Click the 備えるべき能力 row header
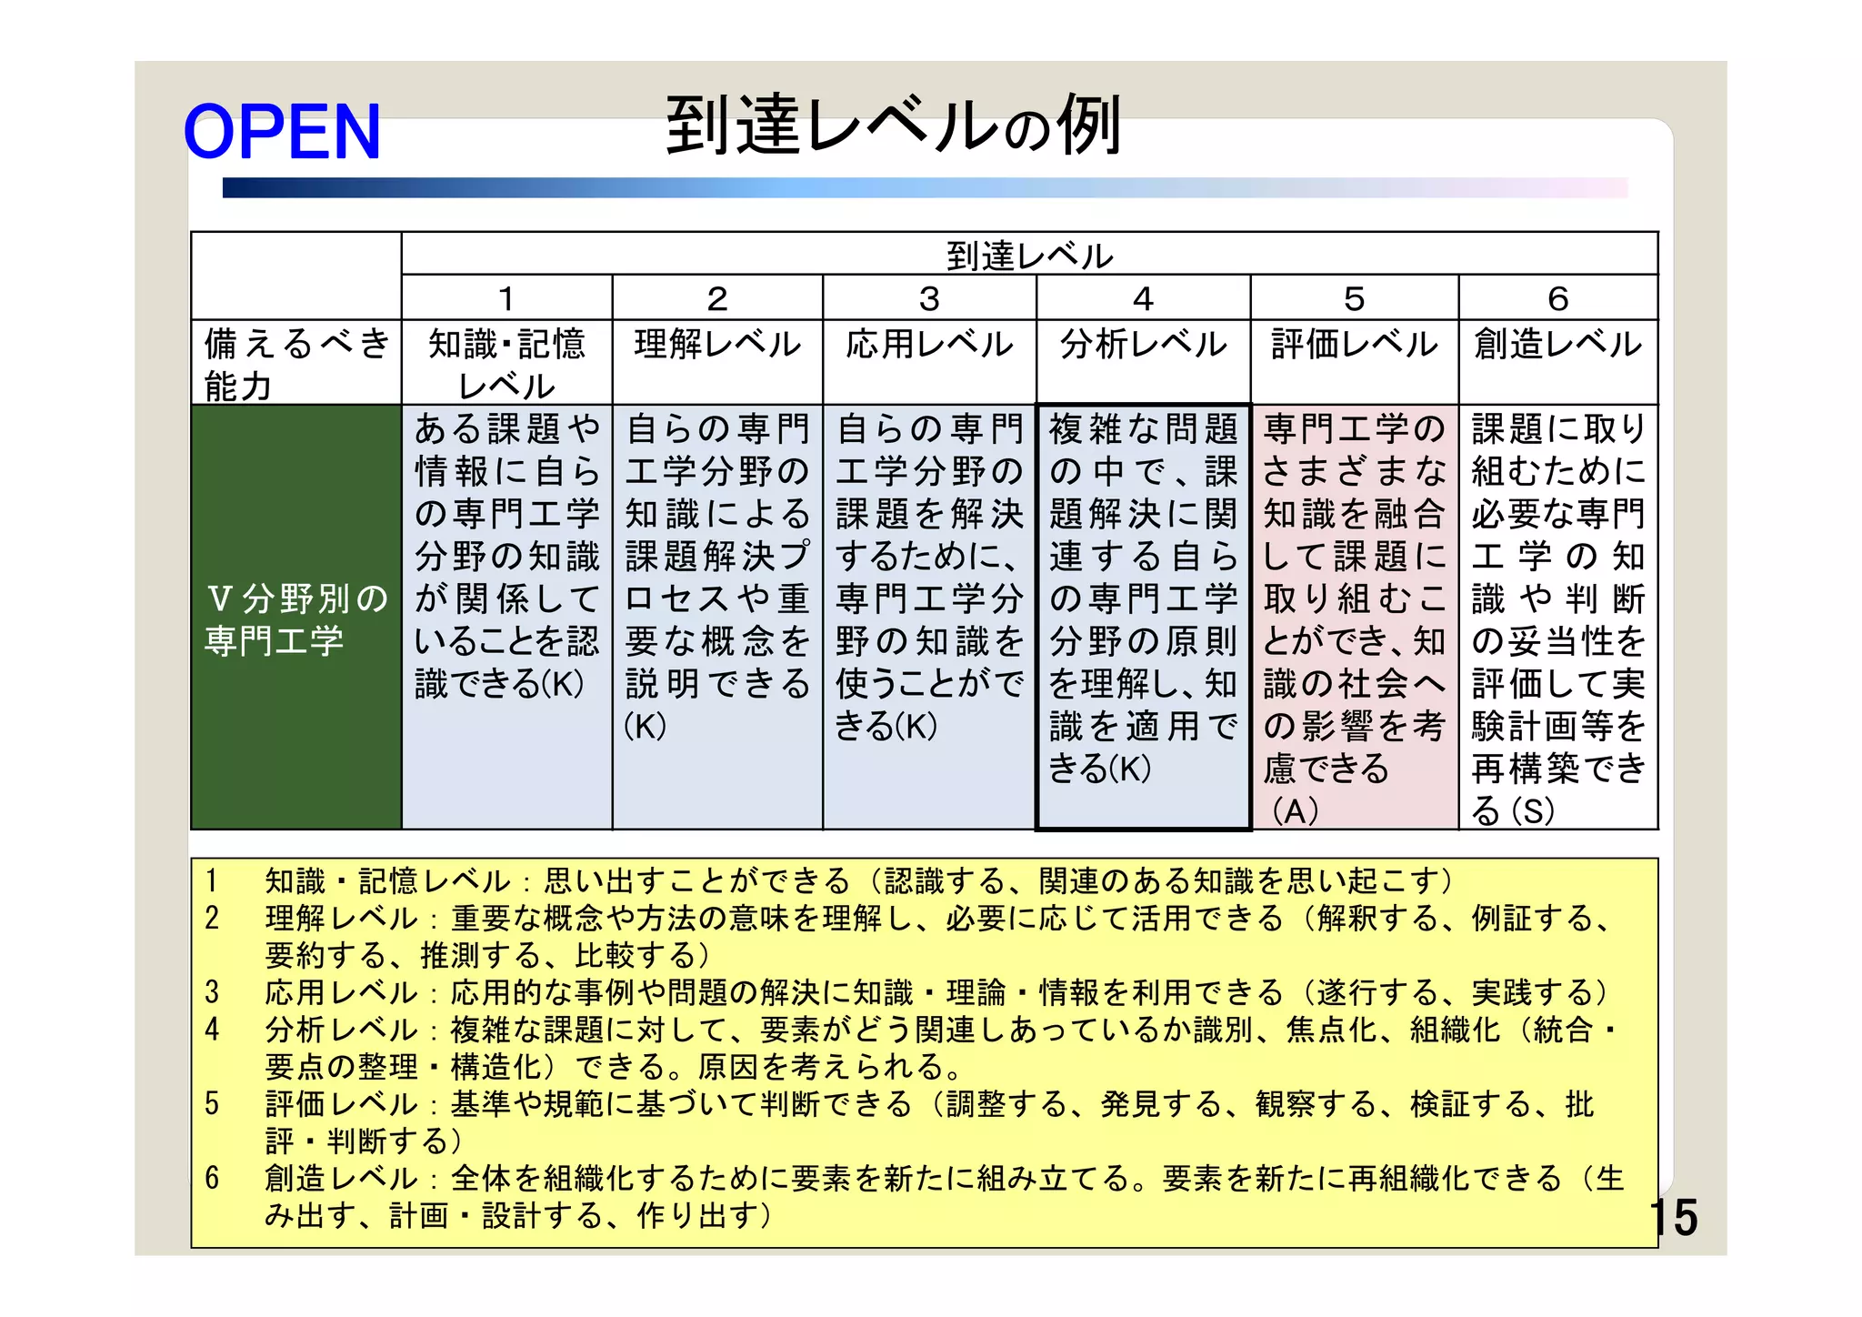 [296, 363]
